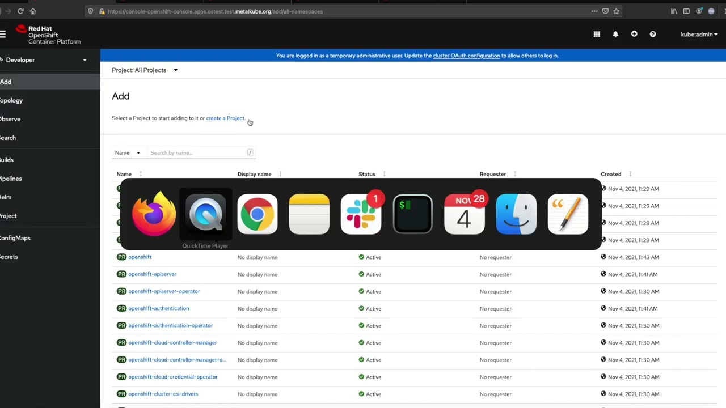The width and height of the screenshot is (726, 408).
Task: Select QuickTime Player in the app switcher
Action: (205, 214)
